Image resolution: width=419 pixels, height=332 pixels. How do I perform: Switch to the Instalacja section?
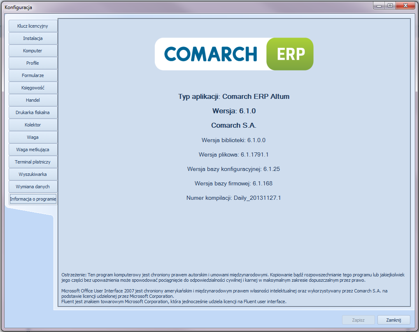coord(33,38)
